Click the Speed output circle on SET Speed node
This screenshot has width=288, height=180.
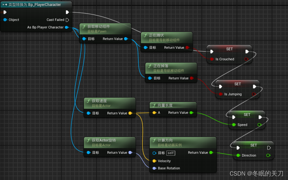tap(259, 125)
